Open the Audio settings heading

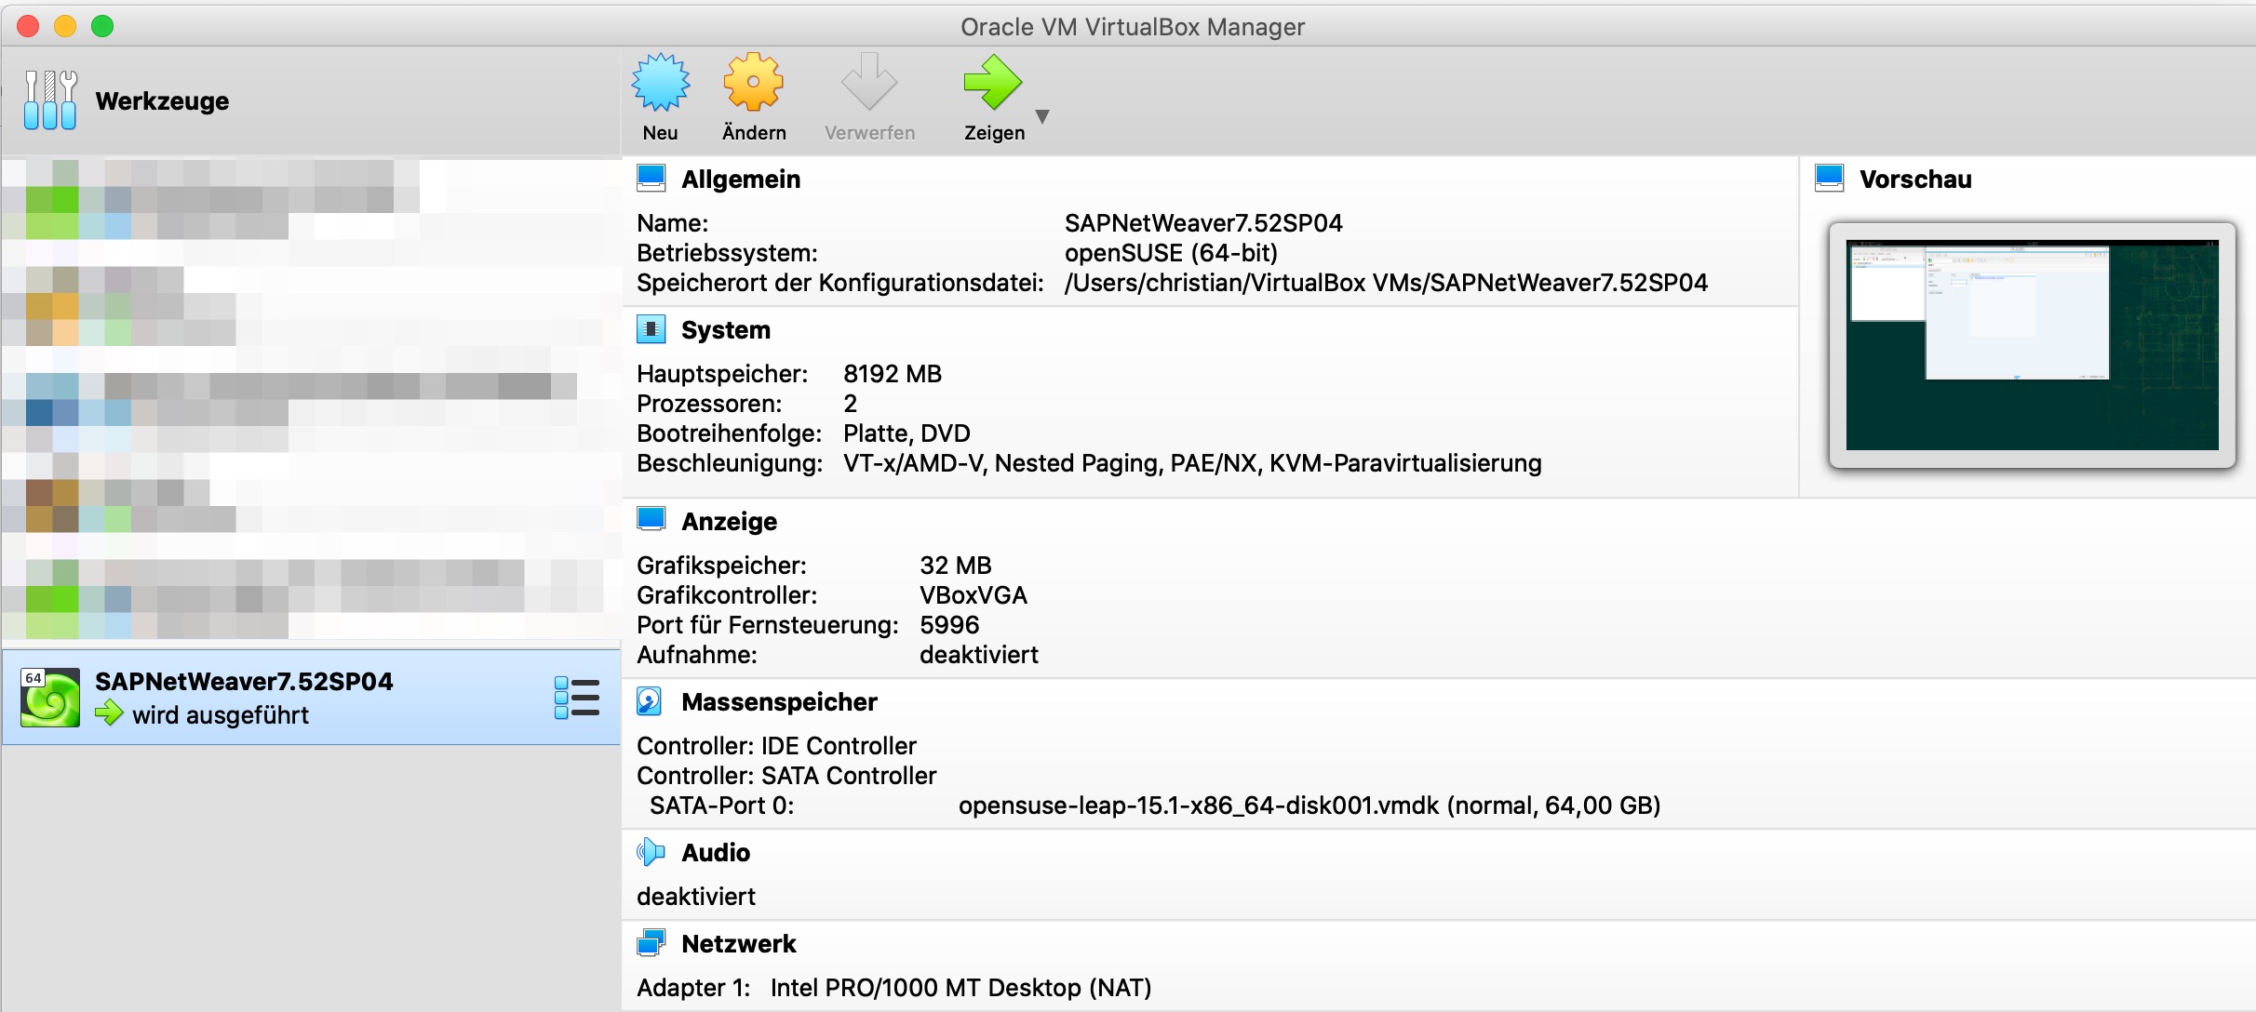(716, 853)
